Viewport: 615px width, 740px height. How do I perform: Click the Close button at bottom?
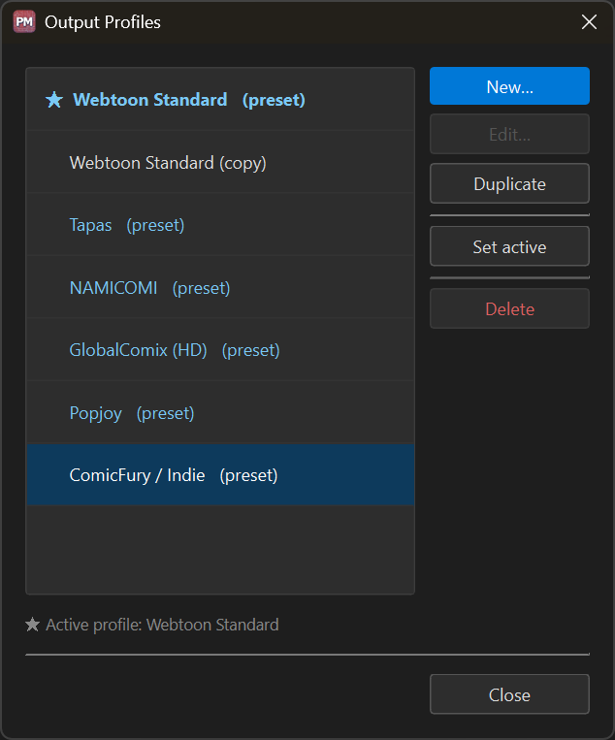click(x=509, y=694)
